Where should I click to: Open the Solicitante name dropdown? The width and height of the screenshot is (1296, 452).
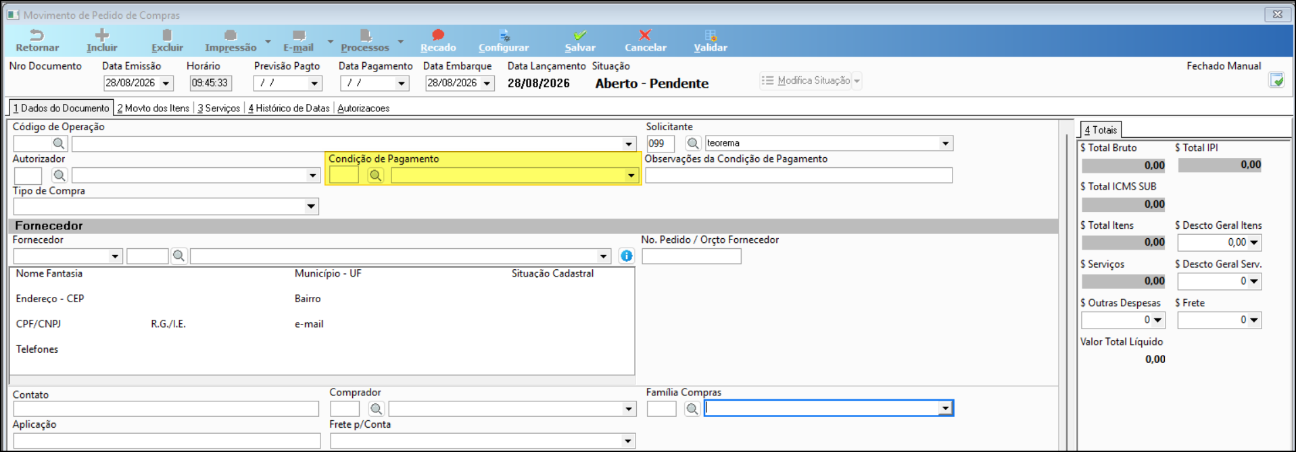[x=946, y=143]
